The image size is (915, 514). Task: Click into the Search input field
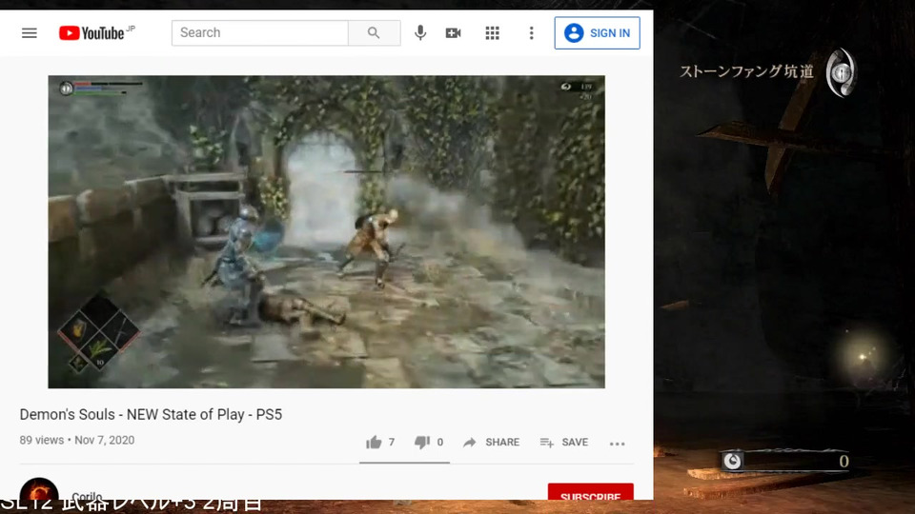(259, 32)
